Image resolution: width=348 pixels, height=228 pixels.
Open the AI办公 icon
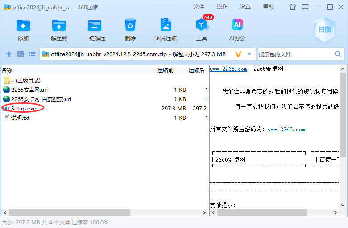[x=237, y=24]
